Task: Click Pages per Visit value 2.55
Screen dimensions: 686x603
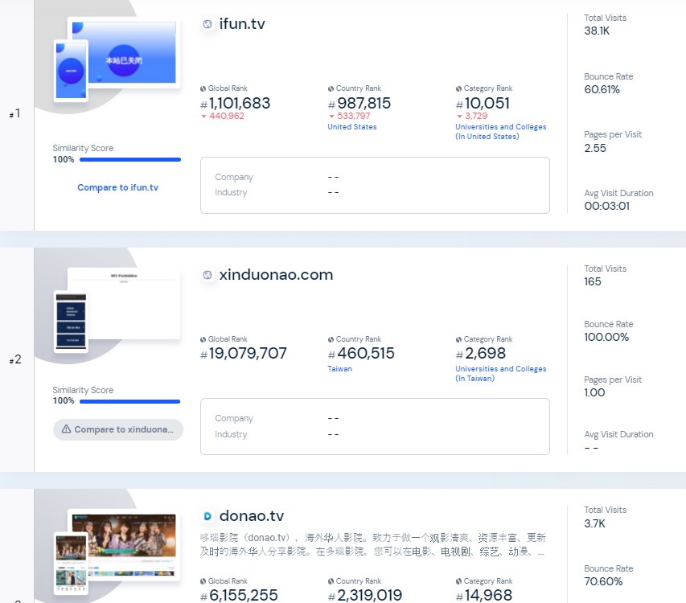Action: click(595, 148)
